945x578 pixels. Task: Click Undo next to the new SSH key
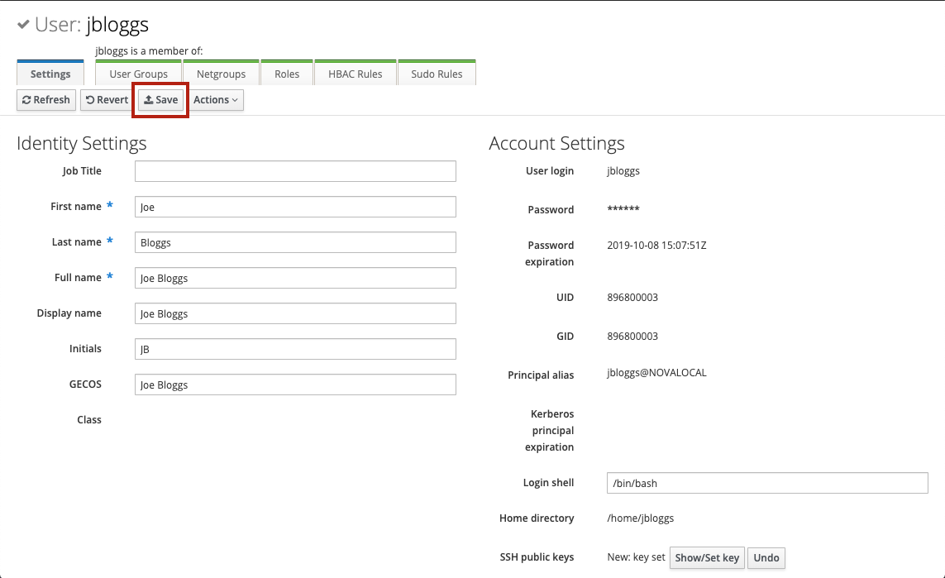click(766, 558)
